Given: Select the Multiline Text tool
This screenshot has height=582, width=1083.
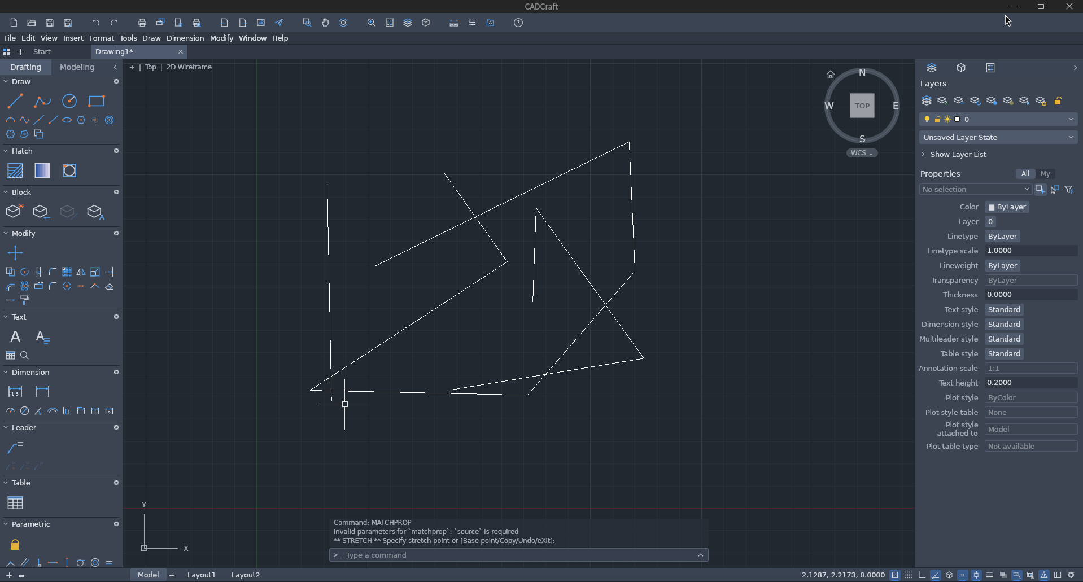Looking at the screenshot, I should [15, 337].
